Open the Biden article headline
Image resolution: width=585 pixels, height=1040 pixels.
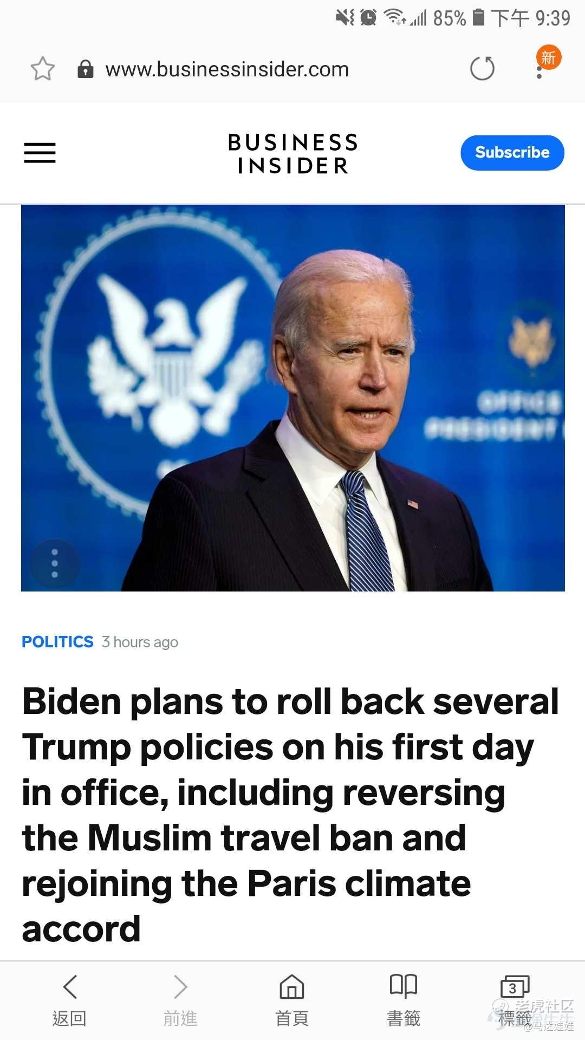tap(290, 815)
